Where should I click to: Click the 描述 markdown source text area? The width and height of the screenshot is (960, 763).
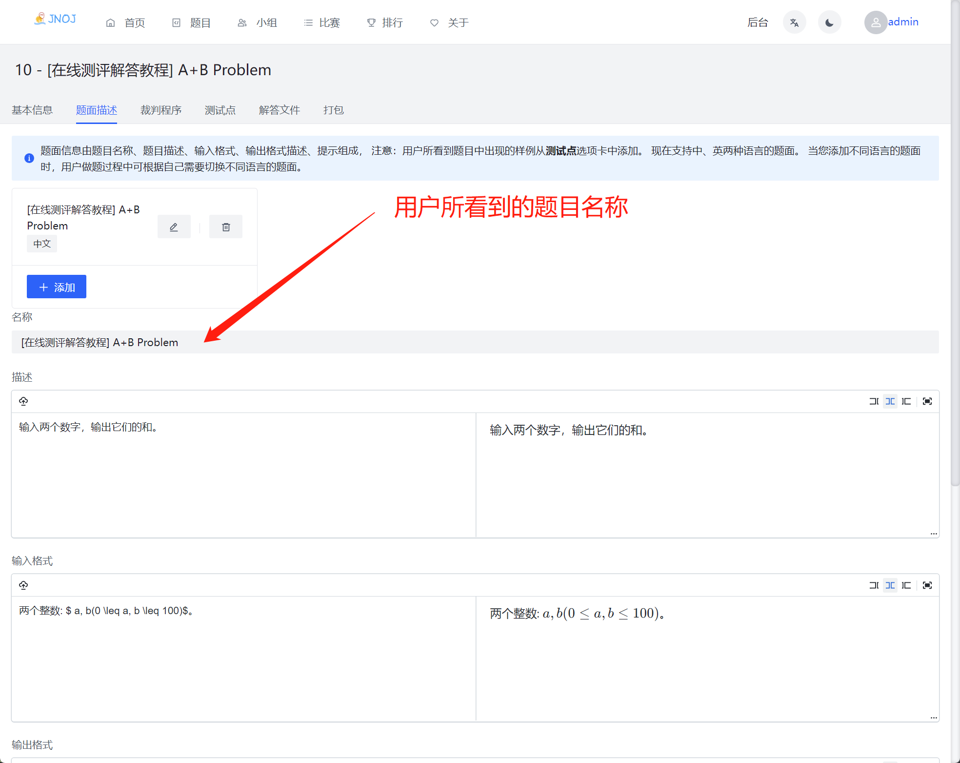pos(244,475)
